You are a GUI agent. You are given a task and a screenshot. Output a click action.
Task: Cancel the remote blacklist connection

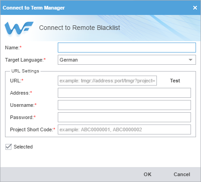182,174
